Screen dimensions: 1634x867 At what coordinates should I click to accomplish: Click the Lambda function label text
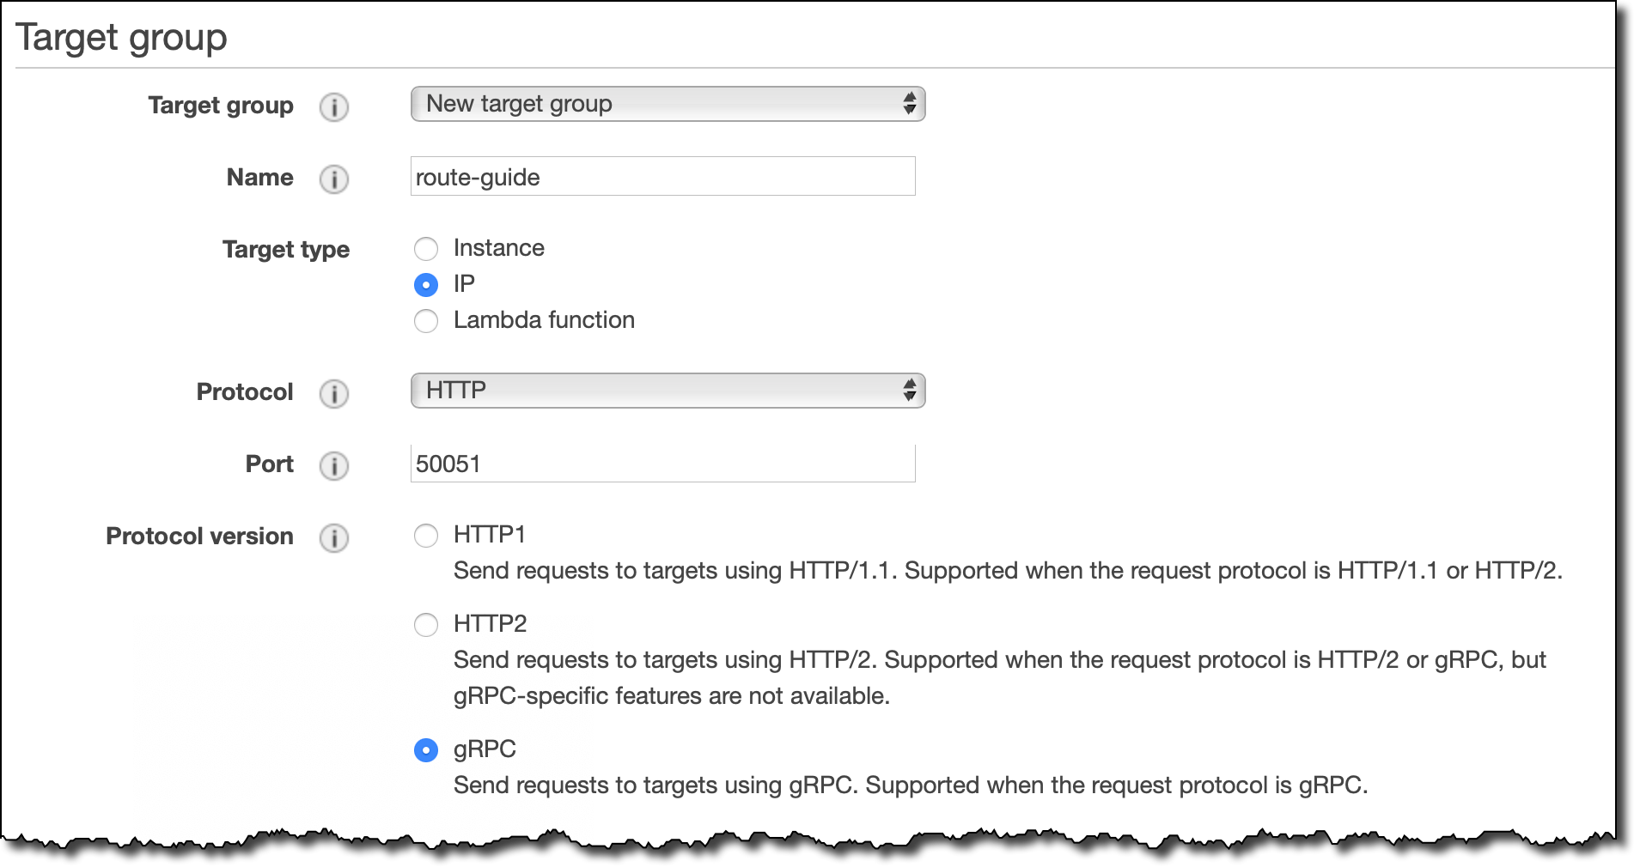(544, 320)
